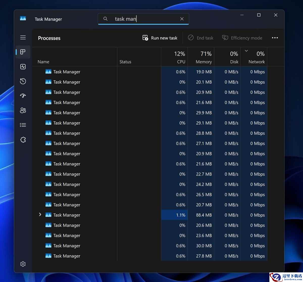Expand the Task Manager process using 88.4 MB

click(40, 215)
